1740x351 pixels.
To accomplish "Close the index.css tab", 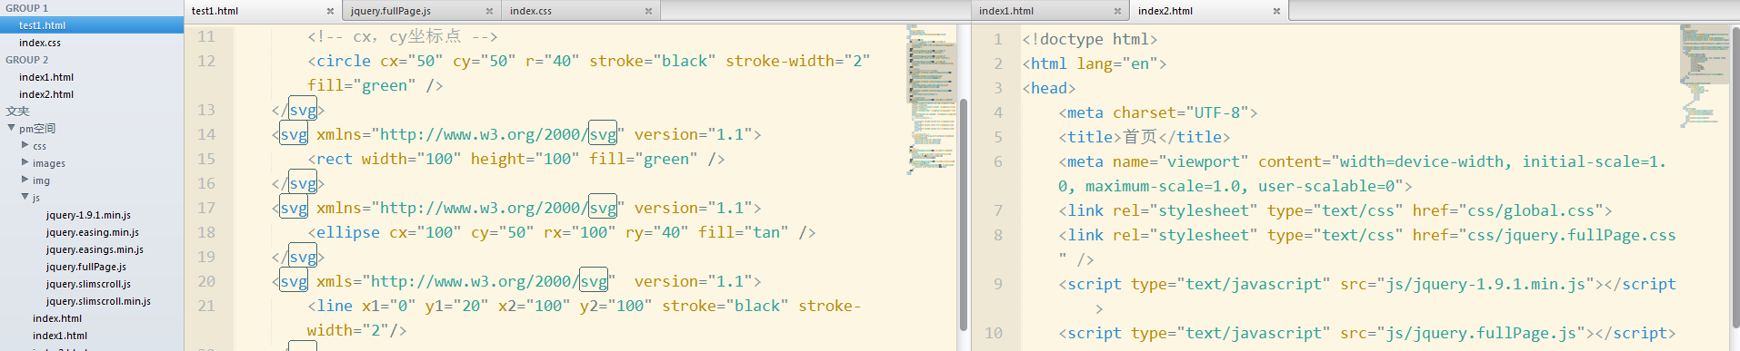I will tap(648, 11).
